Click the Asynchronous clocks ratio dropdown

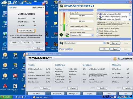point(82,29)
